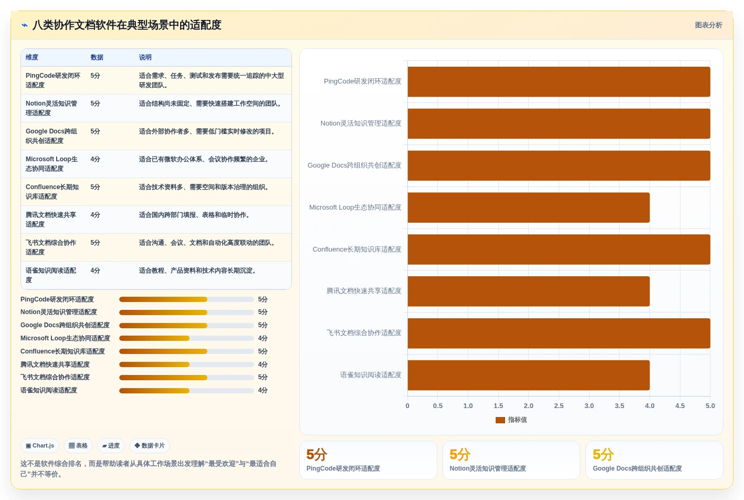
Task: Click the PingCode研发闭环适配度 bar in the chart
Action: coord(559,82)
